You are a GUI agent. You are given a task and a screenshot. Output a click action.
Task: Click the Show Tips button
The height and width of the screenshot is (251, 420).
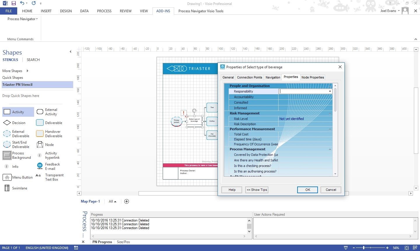[256, 190]
